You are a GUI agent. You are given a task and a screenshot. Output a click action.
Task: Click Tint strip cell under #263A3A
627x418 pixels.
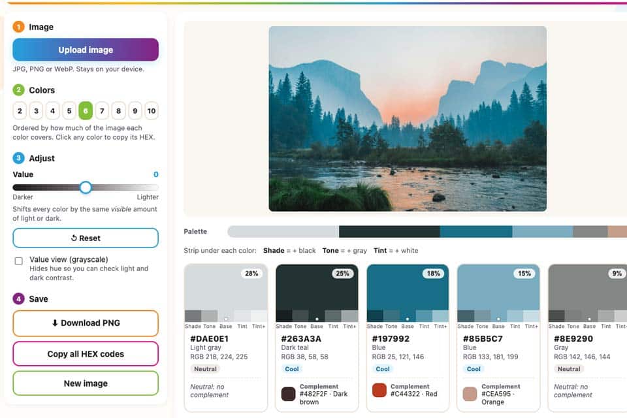coord(333,316)
